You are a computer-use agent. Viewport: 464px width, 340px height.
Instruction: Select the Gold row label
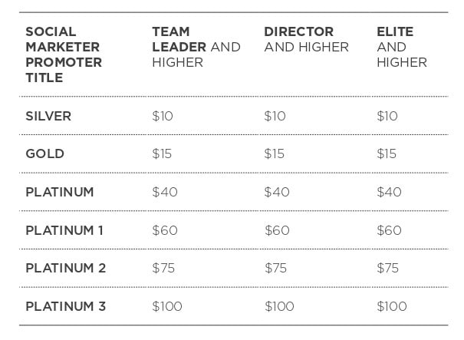coord(44,153)
